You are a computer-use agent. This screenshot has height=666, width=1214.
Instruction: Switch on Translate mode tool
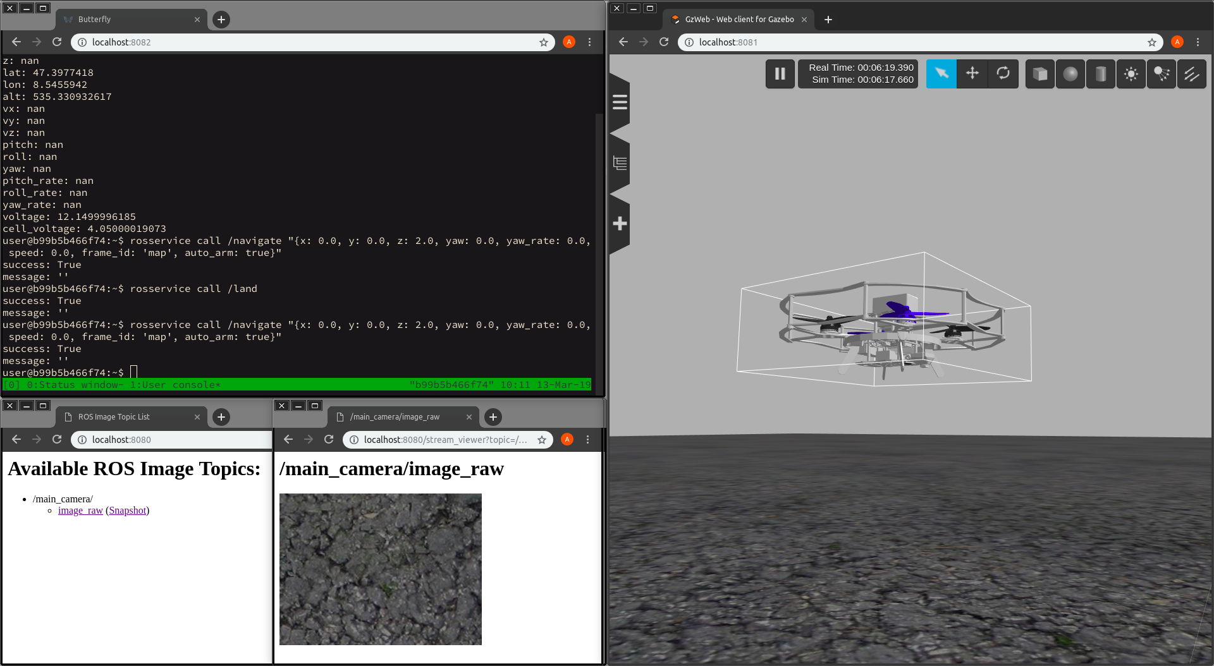971,74
